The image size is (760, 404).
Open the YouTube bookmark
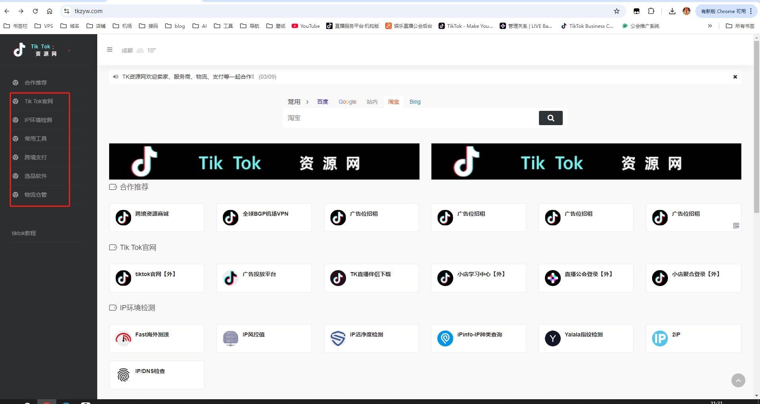(306, 26)
